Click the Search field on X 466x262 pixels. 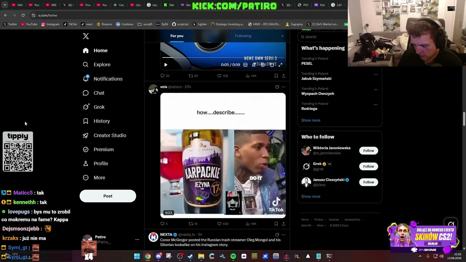(322, 37)
